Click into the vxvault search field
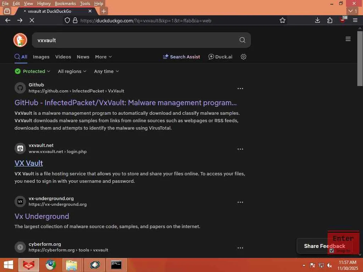This screenshot has height=272, width=363. tap(136, 40)
